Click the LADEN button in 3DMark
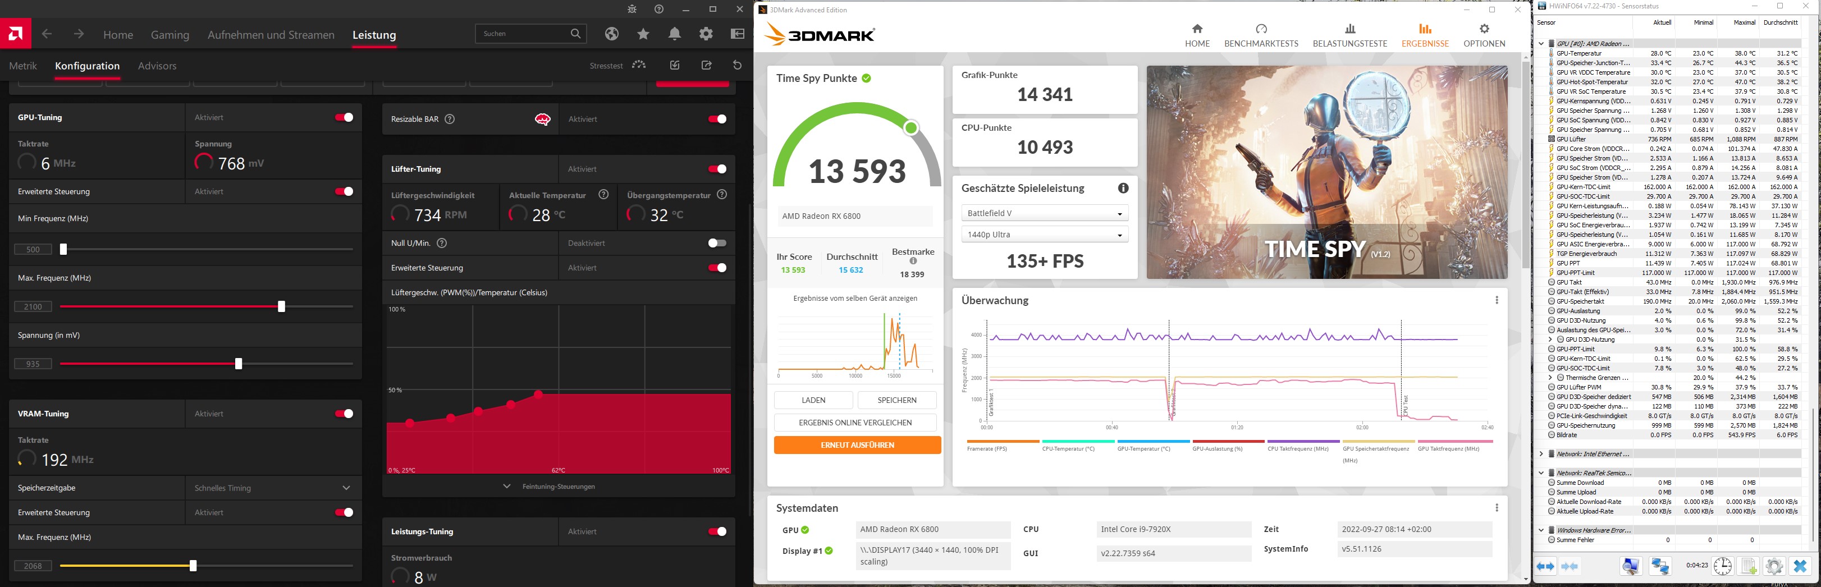Screen dimensions: 1821x587 813,401
